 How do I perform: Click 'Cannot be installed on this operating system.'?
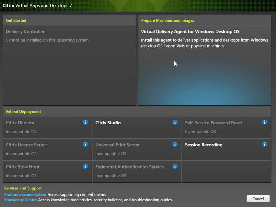pos(48,40)
